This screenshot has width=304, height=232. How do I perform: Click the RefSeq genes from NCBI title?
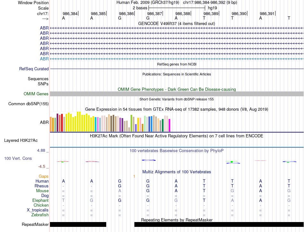click(x=177, y=64)
